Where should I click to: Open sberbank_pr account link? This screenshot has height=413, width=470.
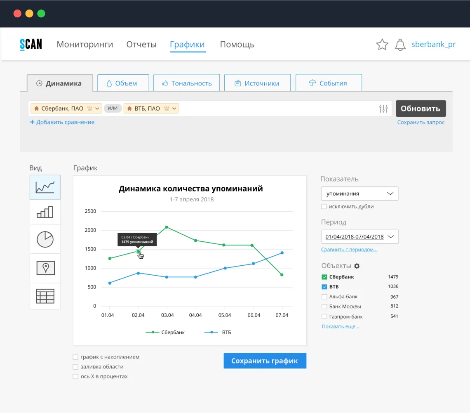[x=433, y=45]
